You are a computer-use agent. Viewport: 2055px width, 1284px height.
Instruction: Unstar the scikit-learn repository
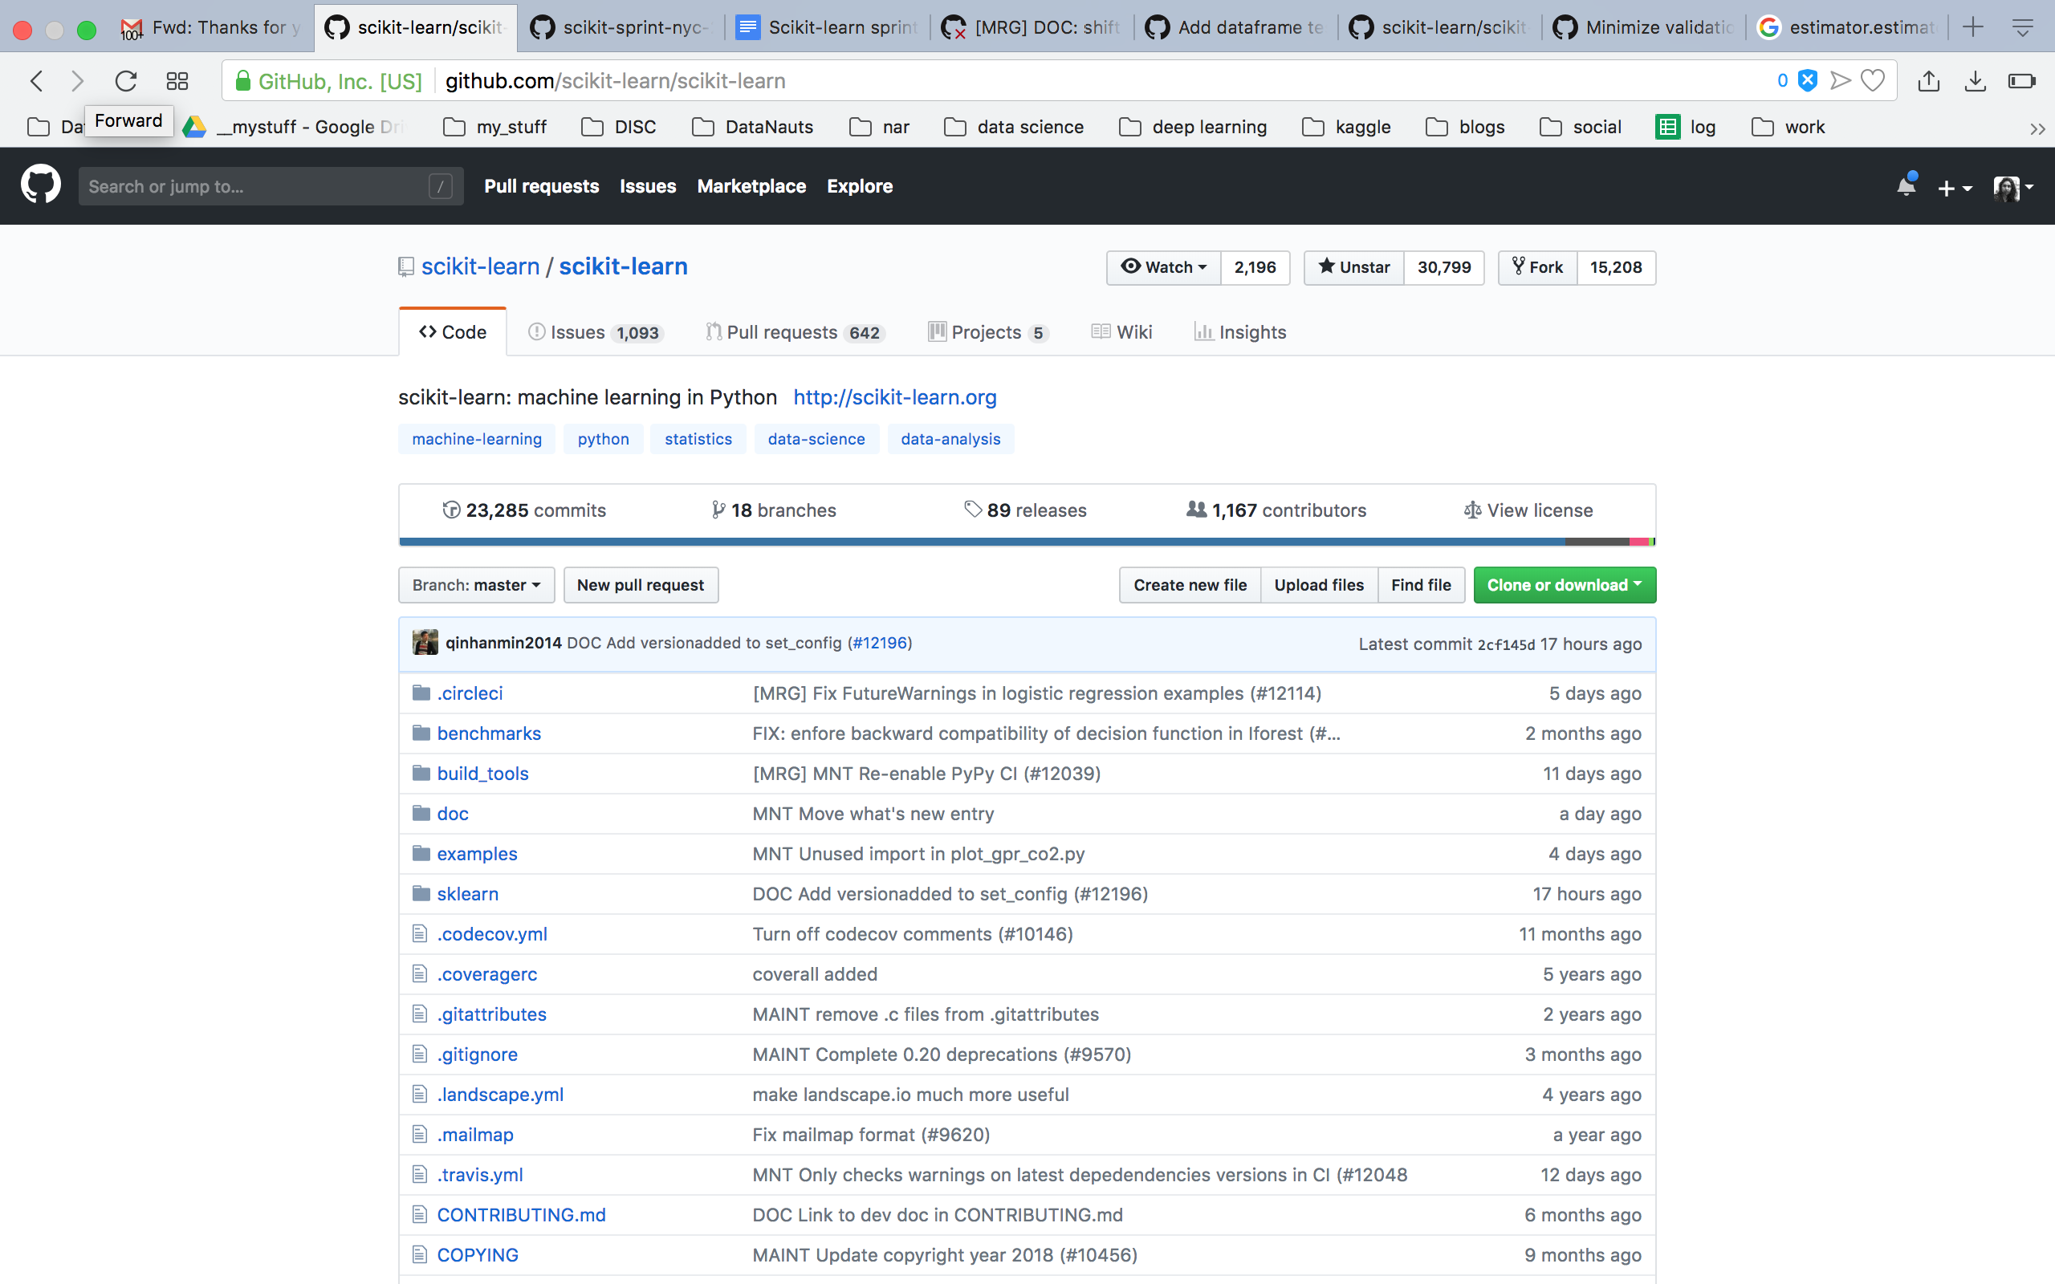point(1353,267)
